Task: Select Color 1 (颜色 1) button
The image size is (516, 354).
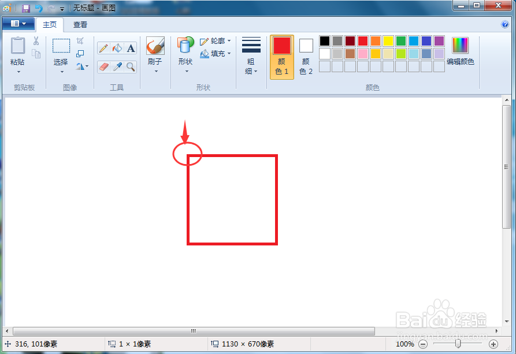Action: point(282,57)
